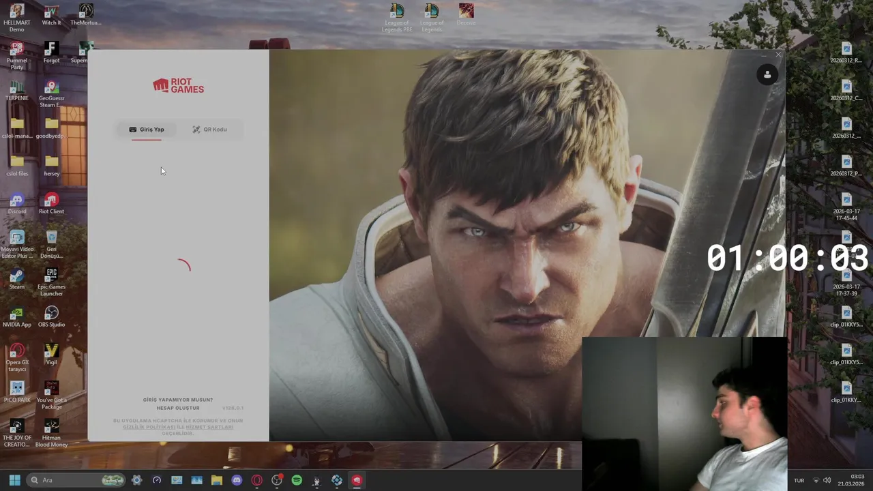This screenshot has height=491, width=873.
Task: Open the account profile icon in Riot window
Action: tap(767, 75)
